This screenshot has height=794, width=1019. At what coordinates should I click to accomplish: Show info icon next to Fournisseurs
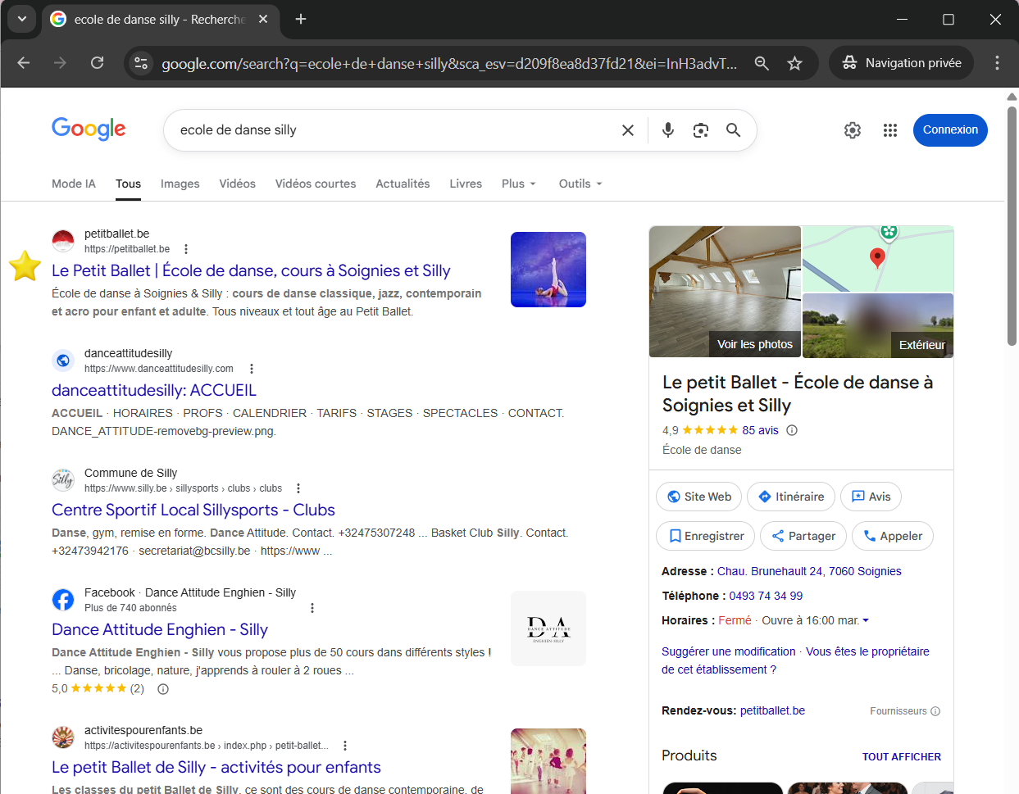click(935, 711)
